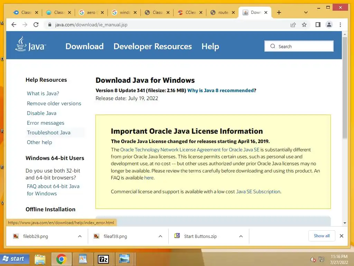Image resolution: width=354 pixels, height=266 pixels.
Task: Open downloaded fileaf39.png
Action: point(115,236)
